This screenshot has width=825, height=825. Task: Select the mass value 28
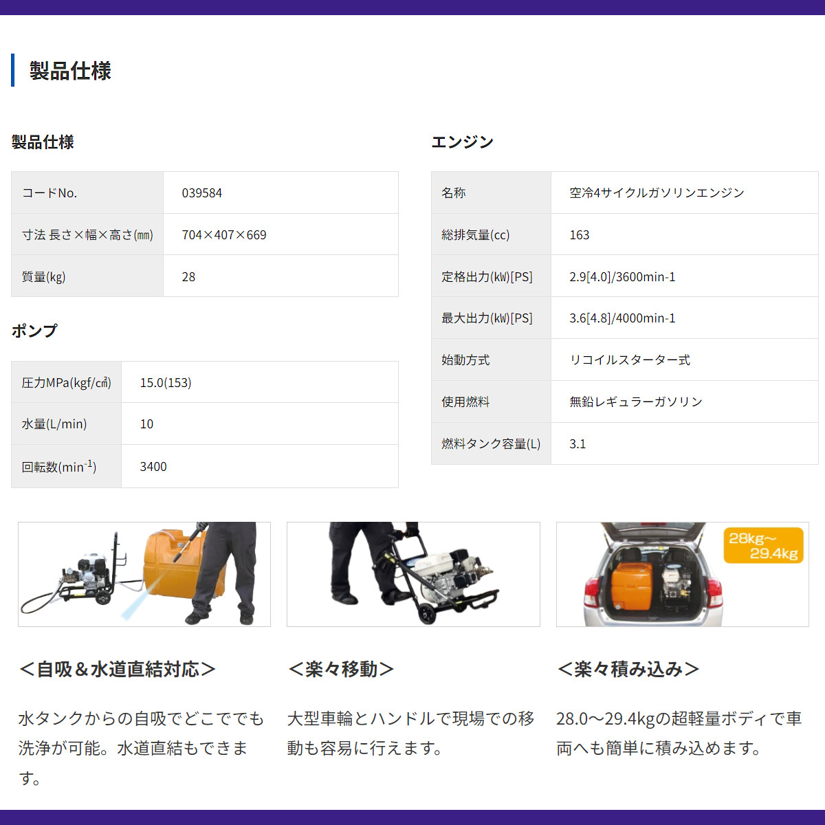click(188, 277)
